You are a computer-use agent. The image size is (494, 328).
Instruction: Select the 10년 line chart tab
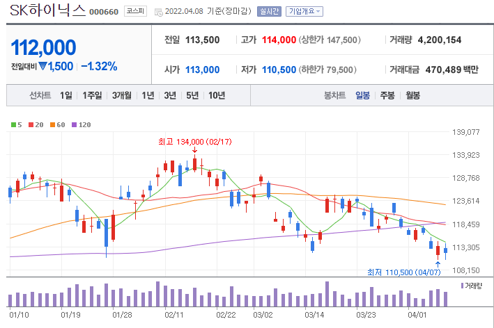217,95
